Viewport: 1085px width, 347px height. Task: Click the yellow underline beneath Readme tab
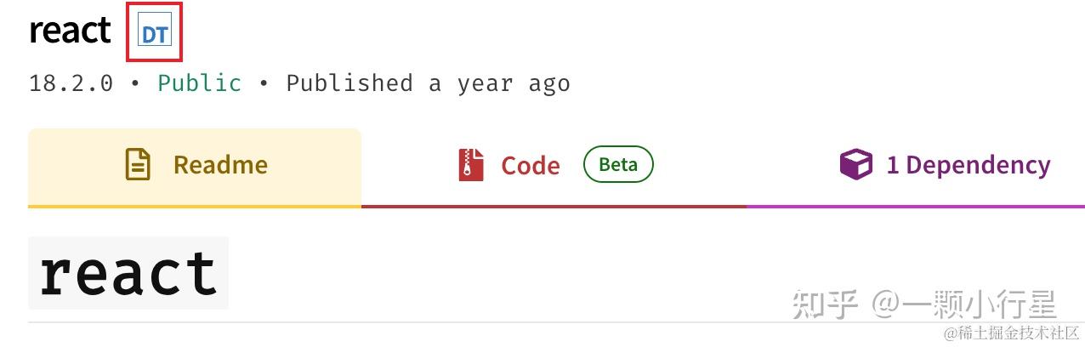(x=195, y=206)
